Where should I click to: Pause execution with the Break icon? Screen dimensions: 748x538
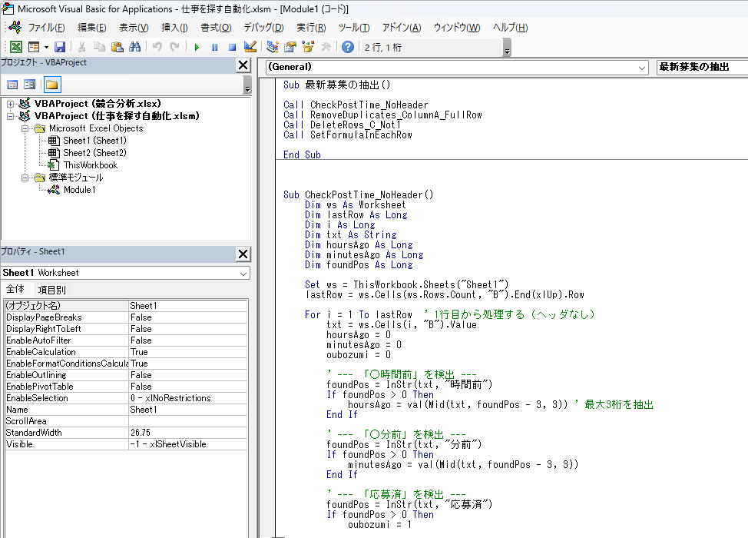click(x=214, y=47)
